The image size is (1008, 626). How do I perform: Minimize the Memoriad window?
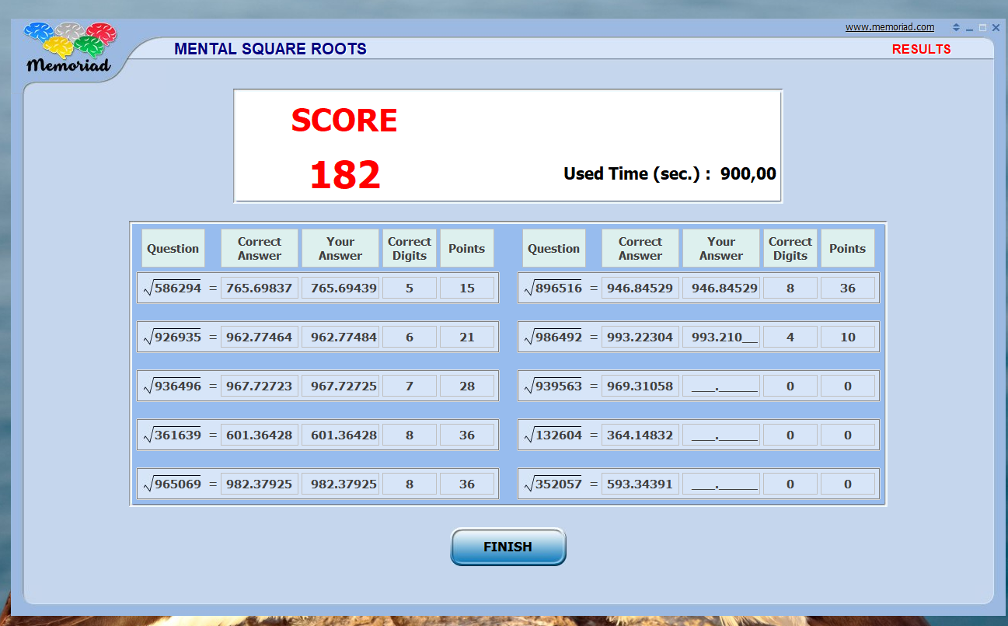coord(969,28)
